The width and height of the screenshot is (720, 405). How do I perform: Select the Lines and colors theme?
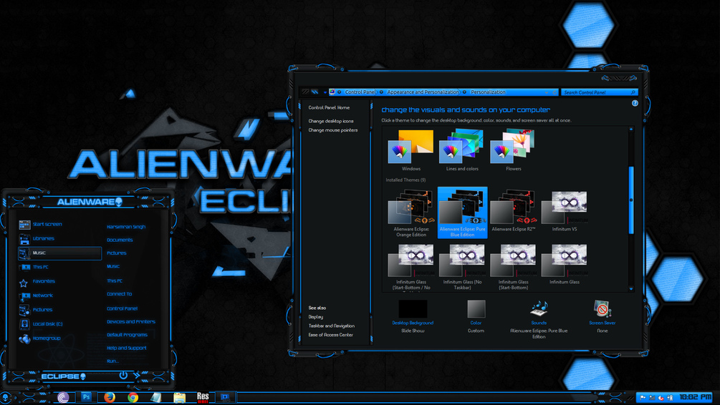[462, 147]
